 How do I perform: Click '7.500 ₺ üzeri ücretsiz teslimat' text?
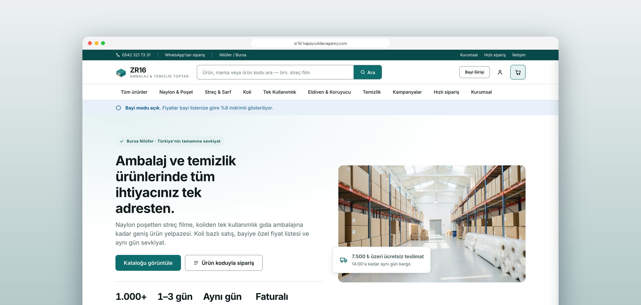pos(388,257)
